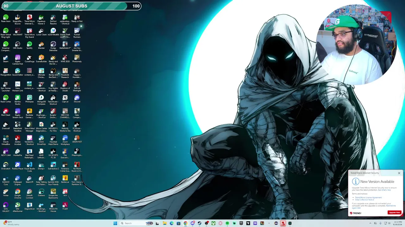Image resolution: width=405 pixels, height=227 pixels.
Task: Select the Google Chrome desktop icon
Action: coord(17,194)
